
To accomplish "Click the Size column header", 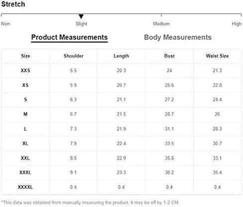I will pos(25,56).
